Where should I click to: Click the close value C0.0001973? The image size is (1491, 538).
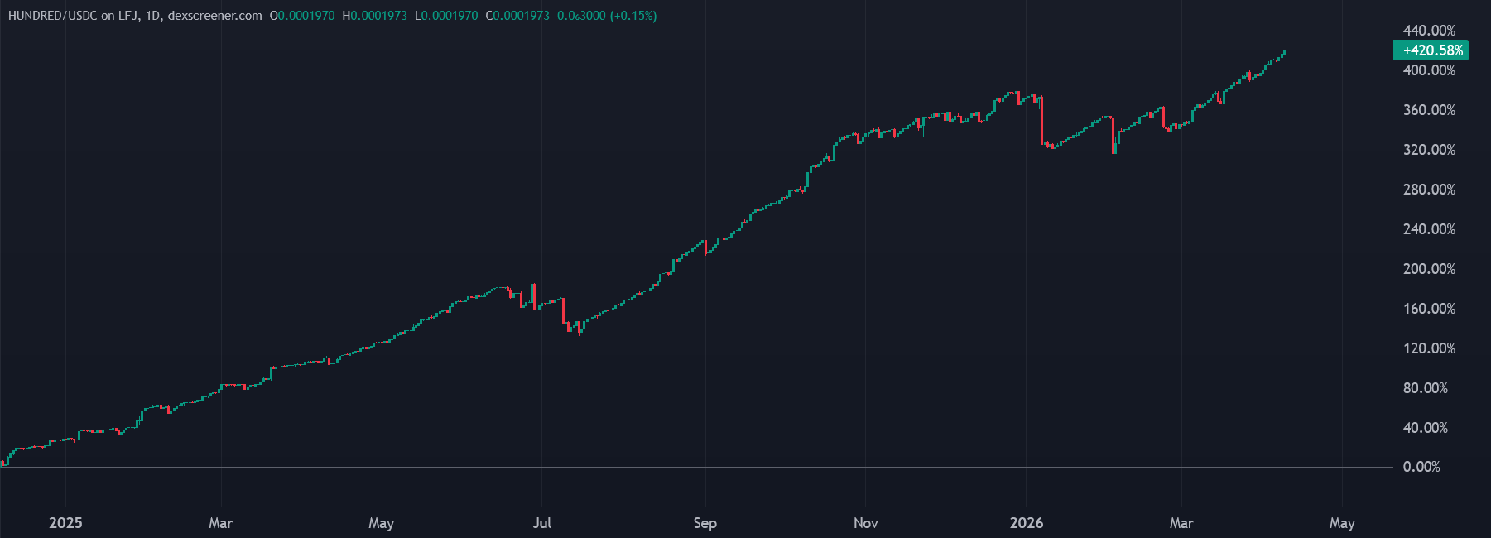coord(517,16)
